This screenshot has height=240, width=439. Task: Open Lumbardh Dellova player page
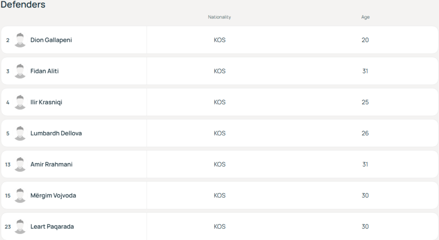[56, 133]
